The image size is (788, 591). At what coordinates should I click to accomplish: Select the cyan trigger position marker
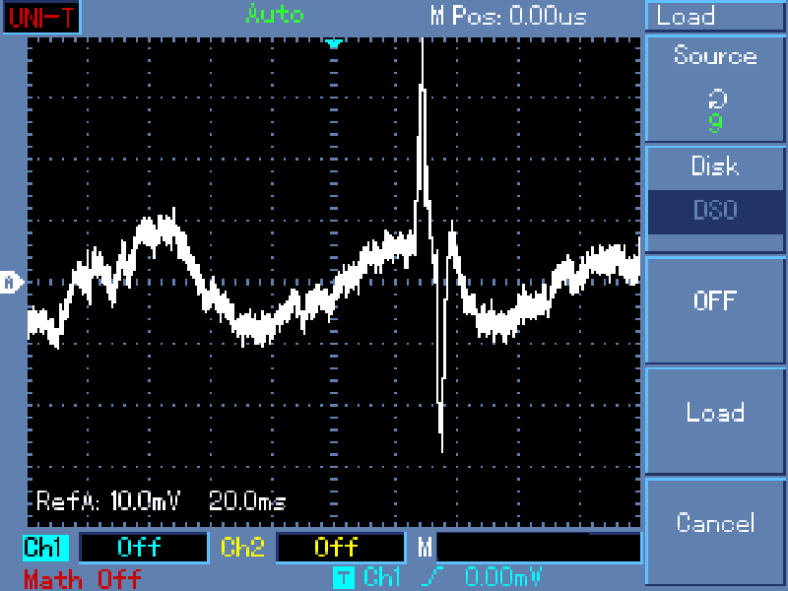coord(334,43)
